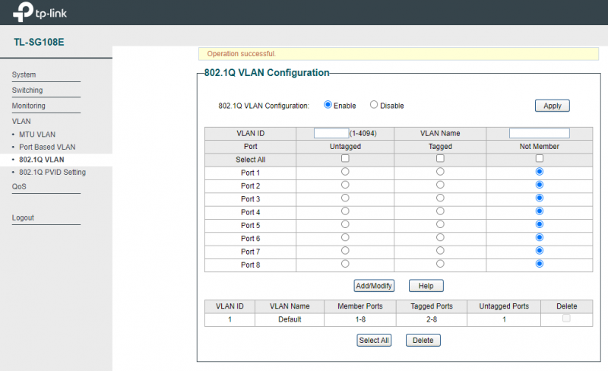
Task: Select Disable for 802.1Q VLAN Configuration
Action: [x=374, y=105]
